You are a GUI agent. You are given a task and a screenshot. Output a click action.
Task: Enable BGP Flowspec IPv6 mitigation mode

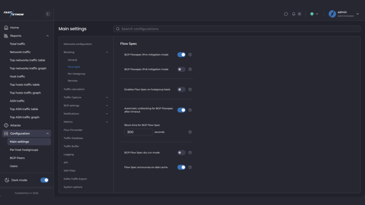[x=181, y=69]
